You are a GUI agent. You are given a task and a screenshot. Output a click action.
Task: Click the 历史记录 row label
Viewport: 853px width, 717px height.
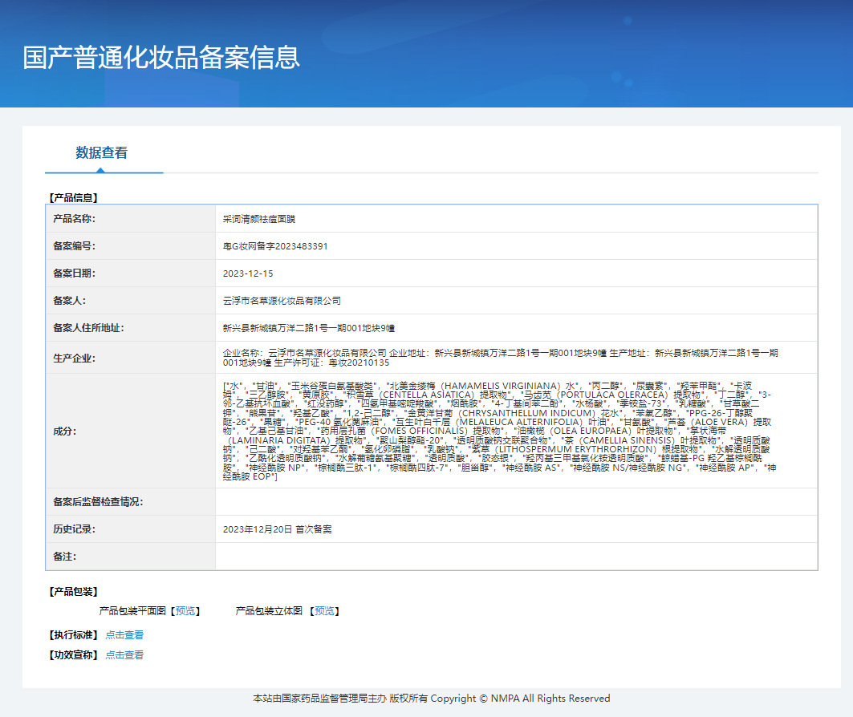pyautogui.click(x=74, y=529)
